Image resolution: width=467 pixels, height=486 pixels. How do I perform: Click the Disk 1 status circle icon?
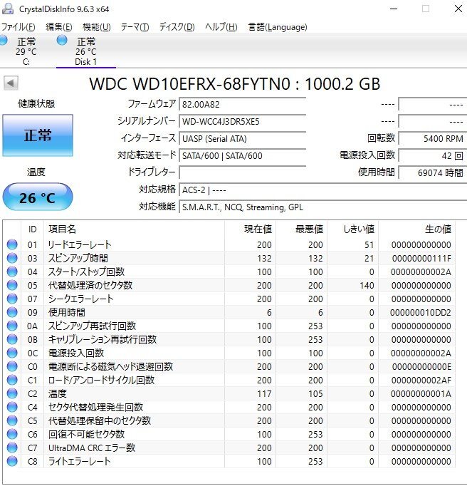click(62, 41)
